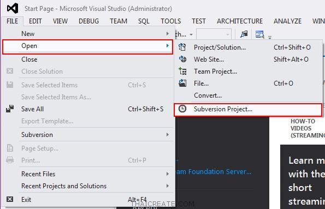The height and width of the screenshot is (209, 325).
Task: Click the Save All disks icon
Action: (x=10, y=109)
